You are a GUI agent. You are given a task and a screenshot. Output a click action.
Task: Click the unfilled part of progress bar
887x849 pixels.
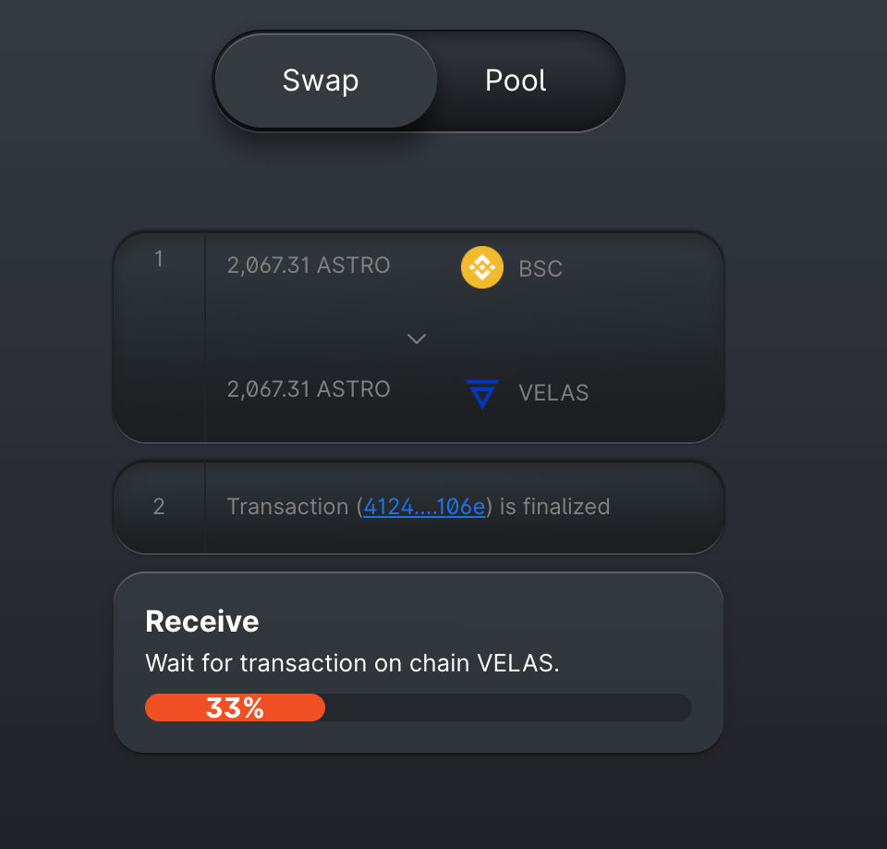point(508,707)
